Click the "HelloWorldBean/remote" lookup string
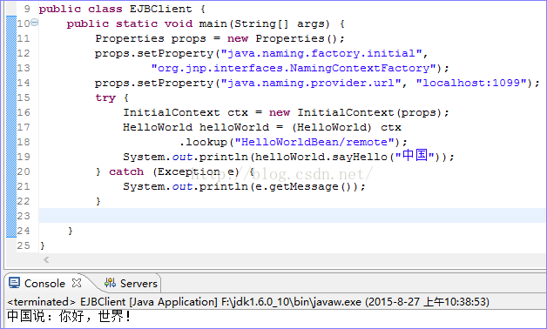 (314, 142)
